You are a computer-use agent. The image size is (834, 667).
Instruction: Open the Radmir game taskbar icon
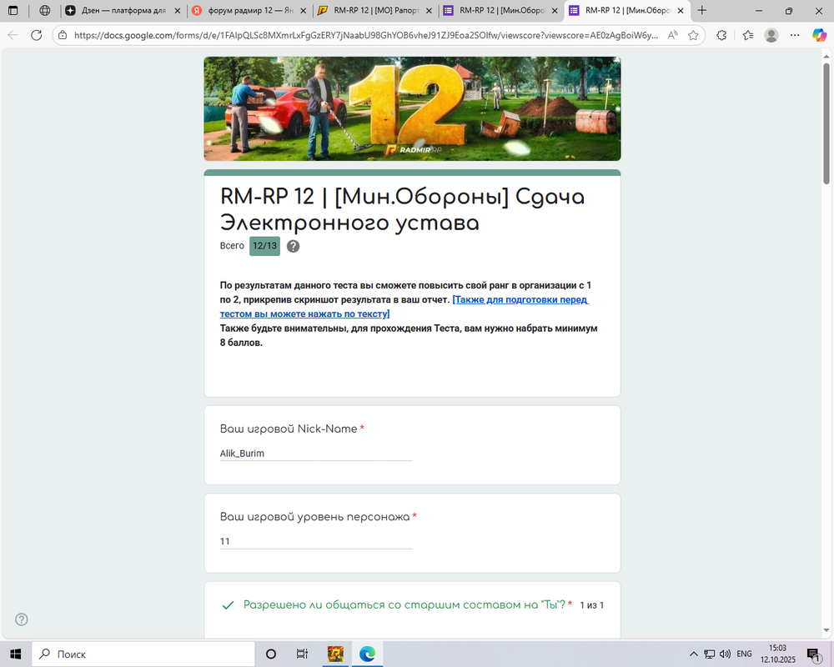point(335,654)
